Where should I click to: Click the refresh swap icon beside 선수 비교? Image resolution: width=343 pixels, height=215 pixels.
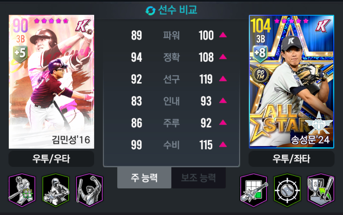(x=150, y=11)
